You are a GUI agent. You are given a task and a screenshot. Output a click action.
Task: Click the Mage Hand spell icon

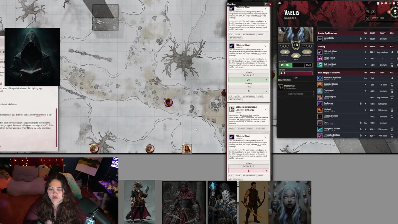coord(320,58)
